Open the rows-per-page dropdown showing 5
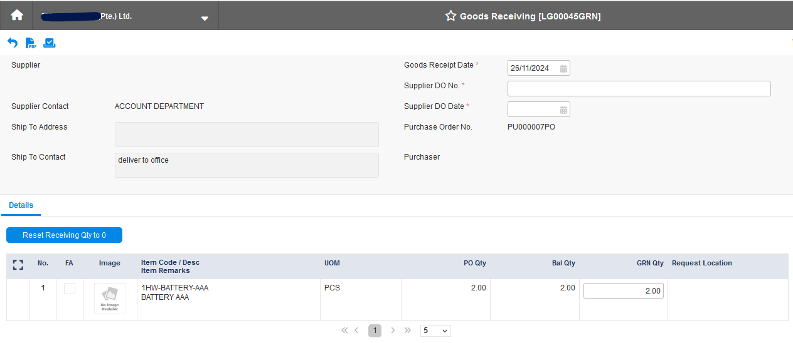Image resolution: width=793 pixels, height=343 pixels. click(435, 330)
